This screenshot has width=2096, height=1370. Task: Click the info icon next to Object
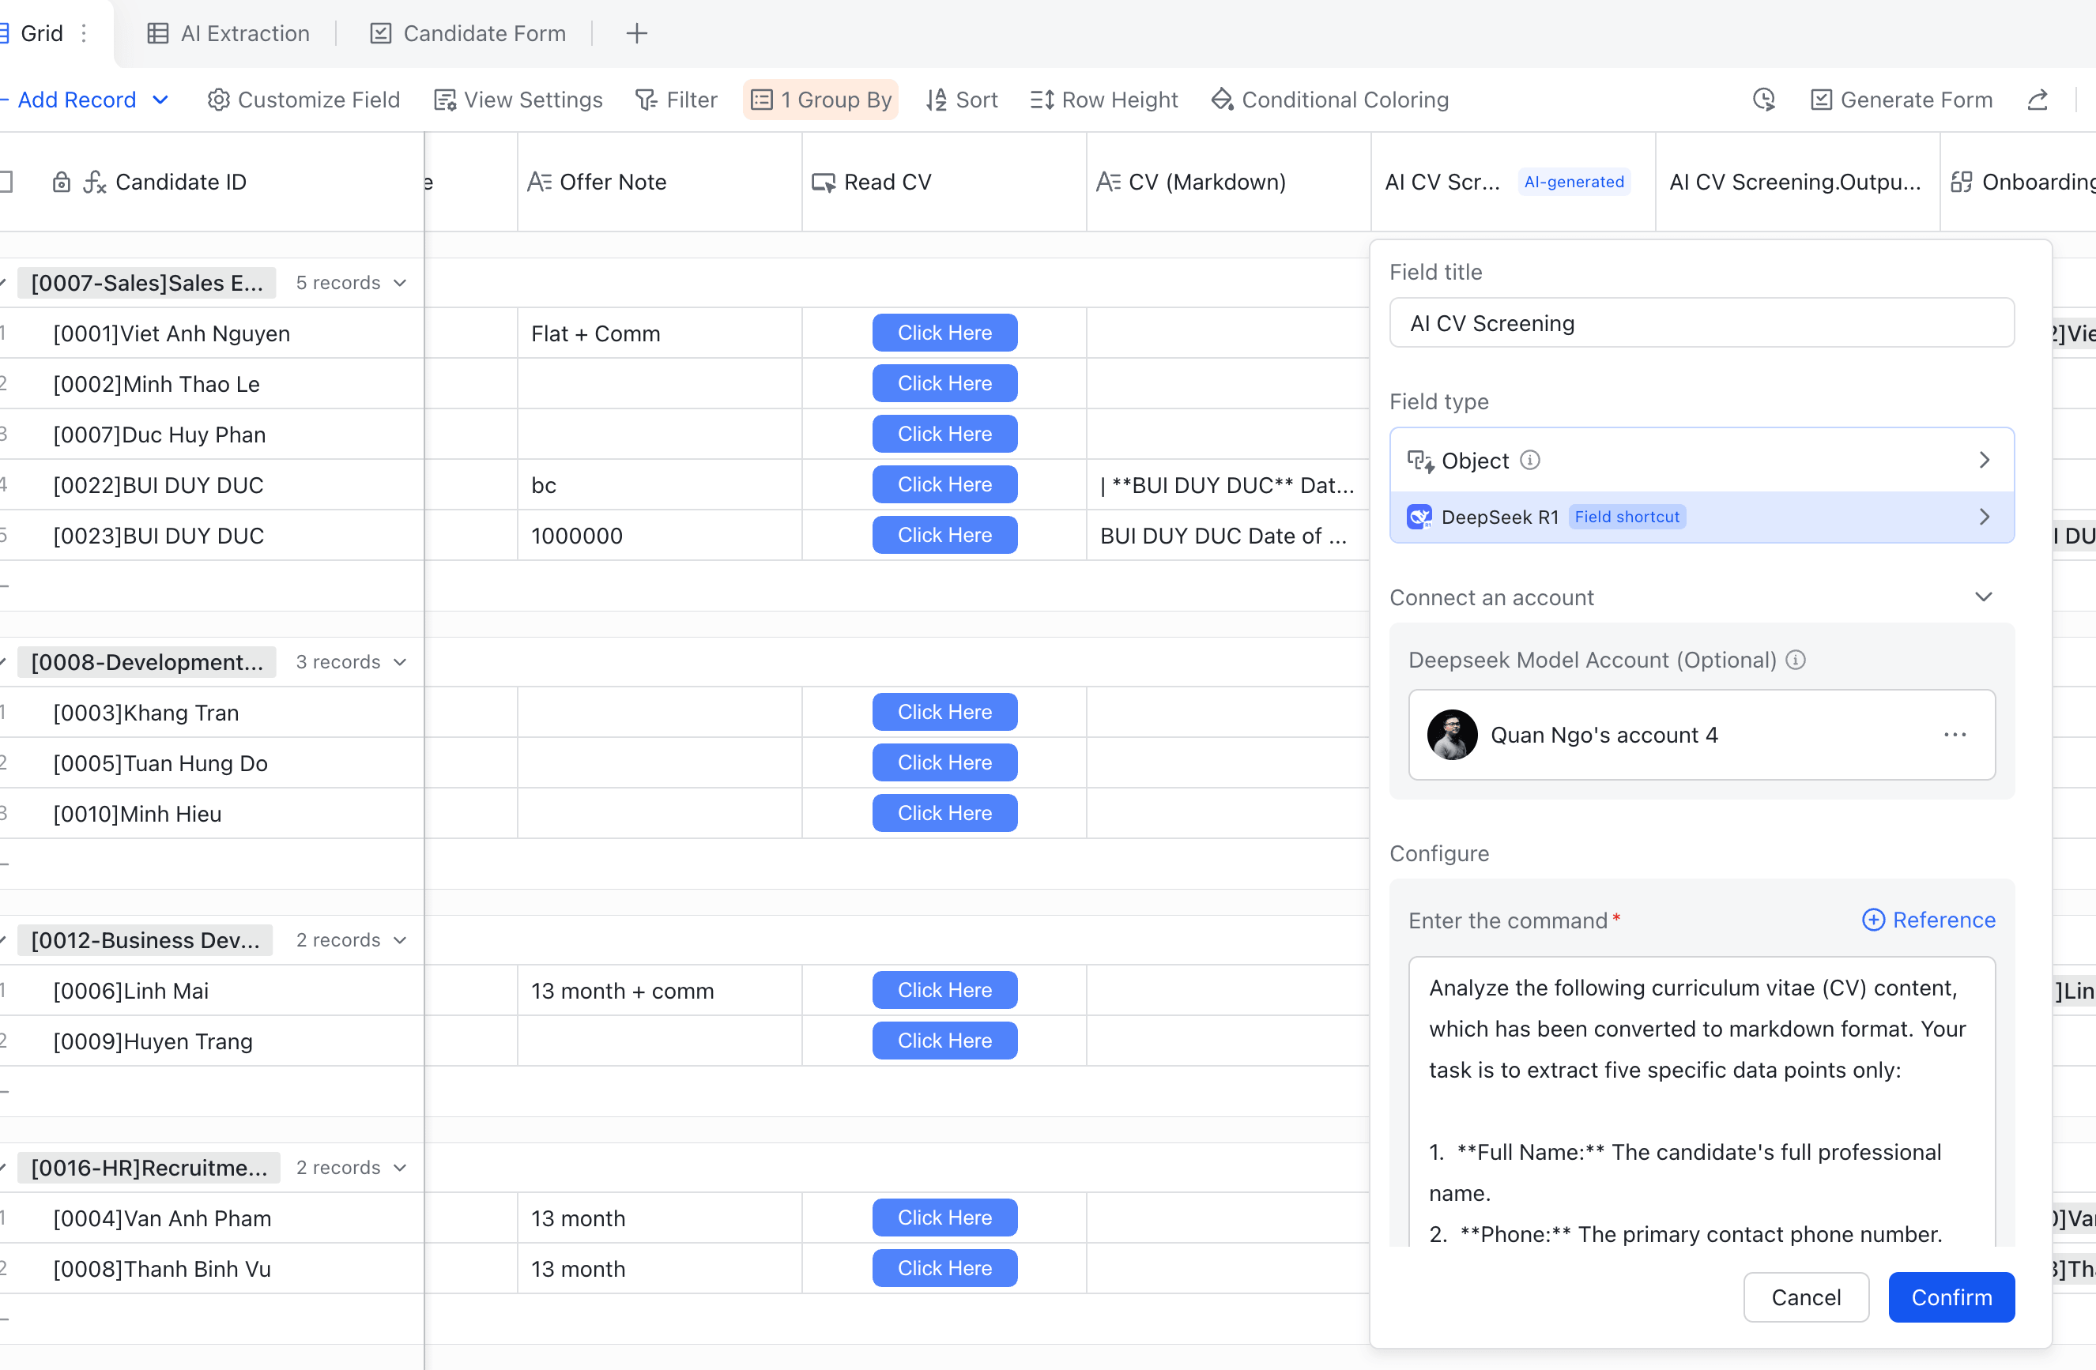coord(1531,461)
